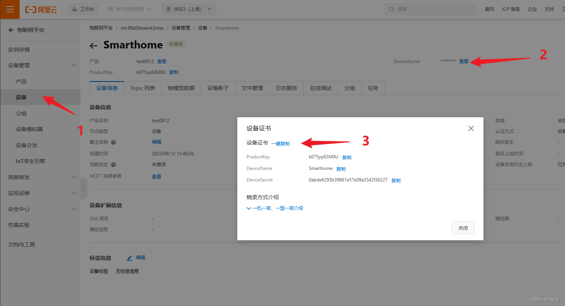Switch to the 在线调试 tab
This screenshot has width=565, height=306.
click(x=321, y=88)
